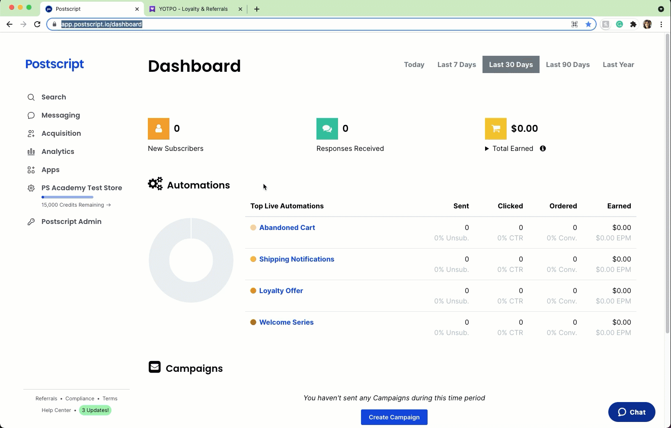The image size is (671, 428).
Task: Open the Chat support widget
Action: point(632,412)
